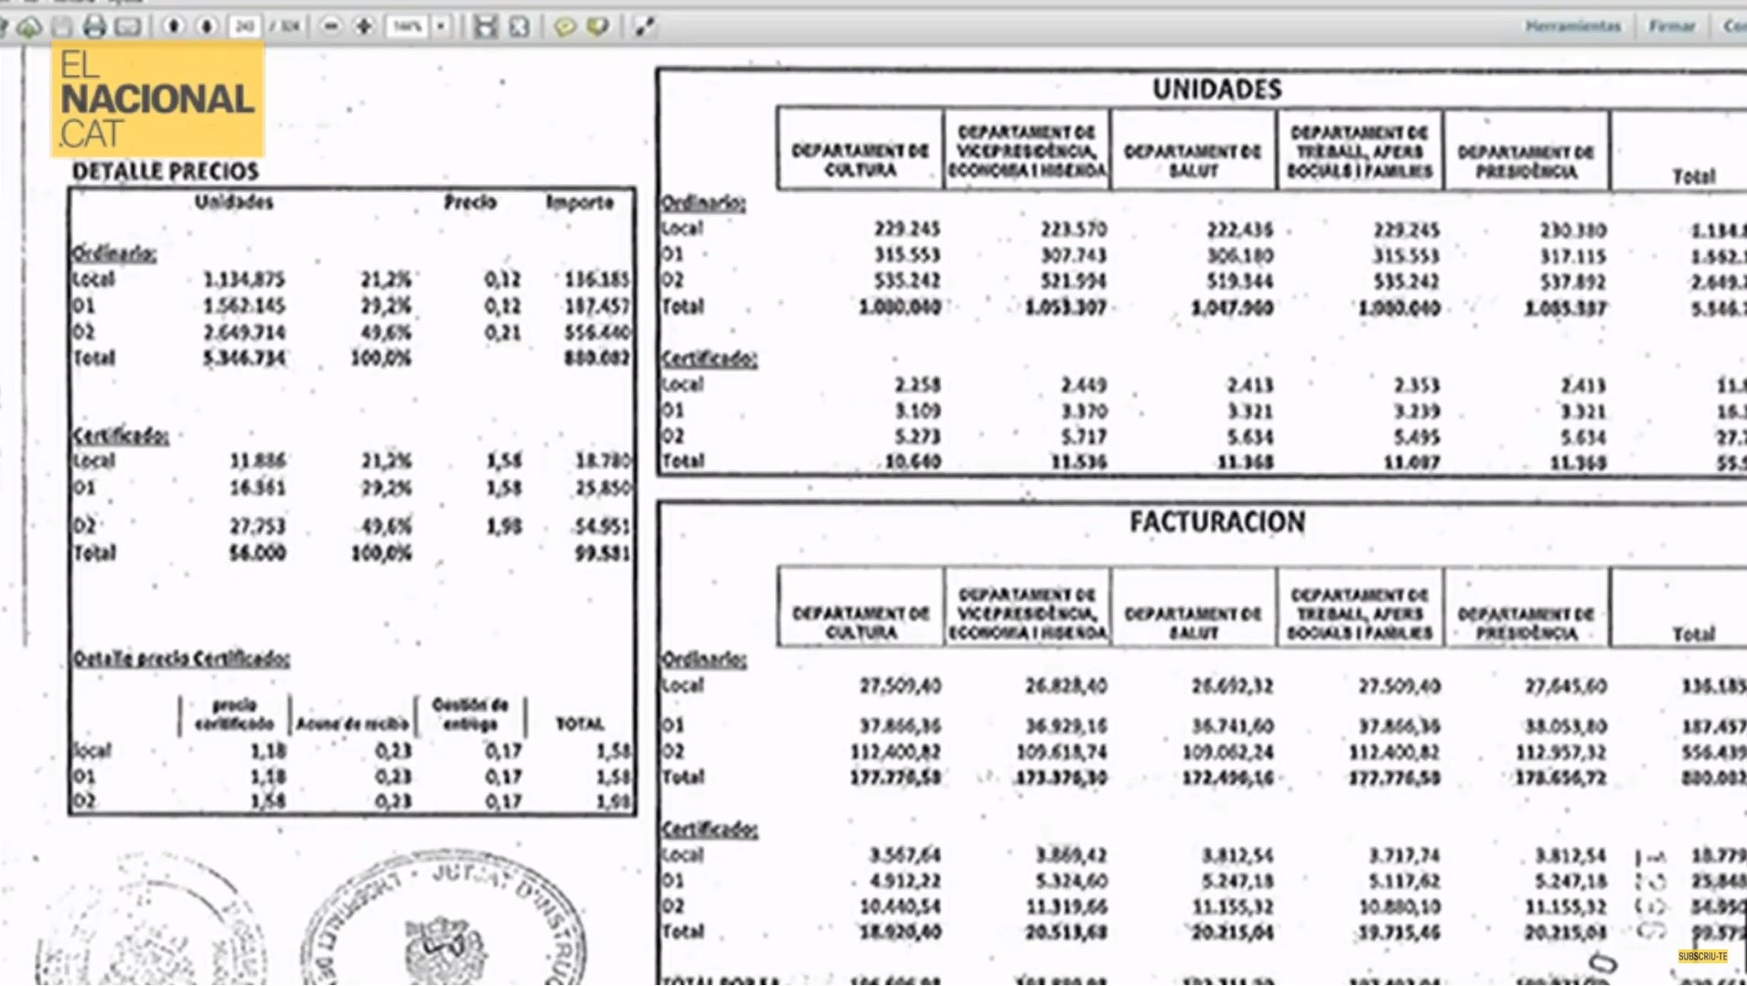Go to the next page with the down arrow
The width and height of the screenshot is (1747, 986).
(207, 27)
